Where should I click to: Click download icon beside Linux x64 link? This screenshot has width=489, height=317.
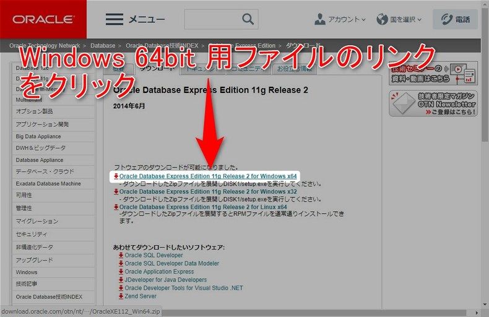click(x=116, y=207)
